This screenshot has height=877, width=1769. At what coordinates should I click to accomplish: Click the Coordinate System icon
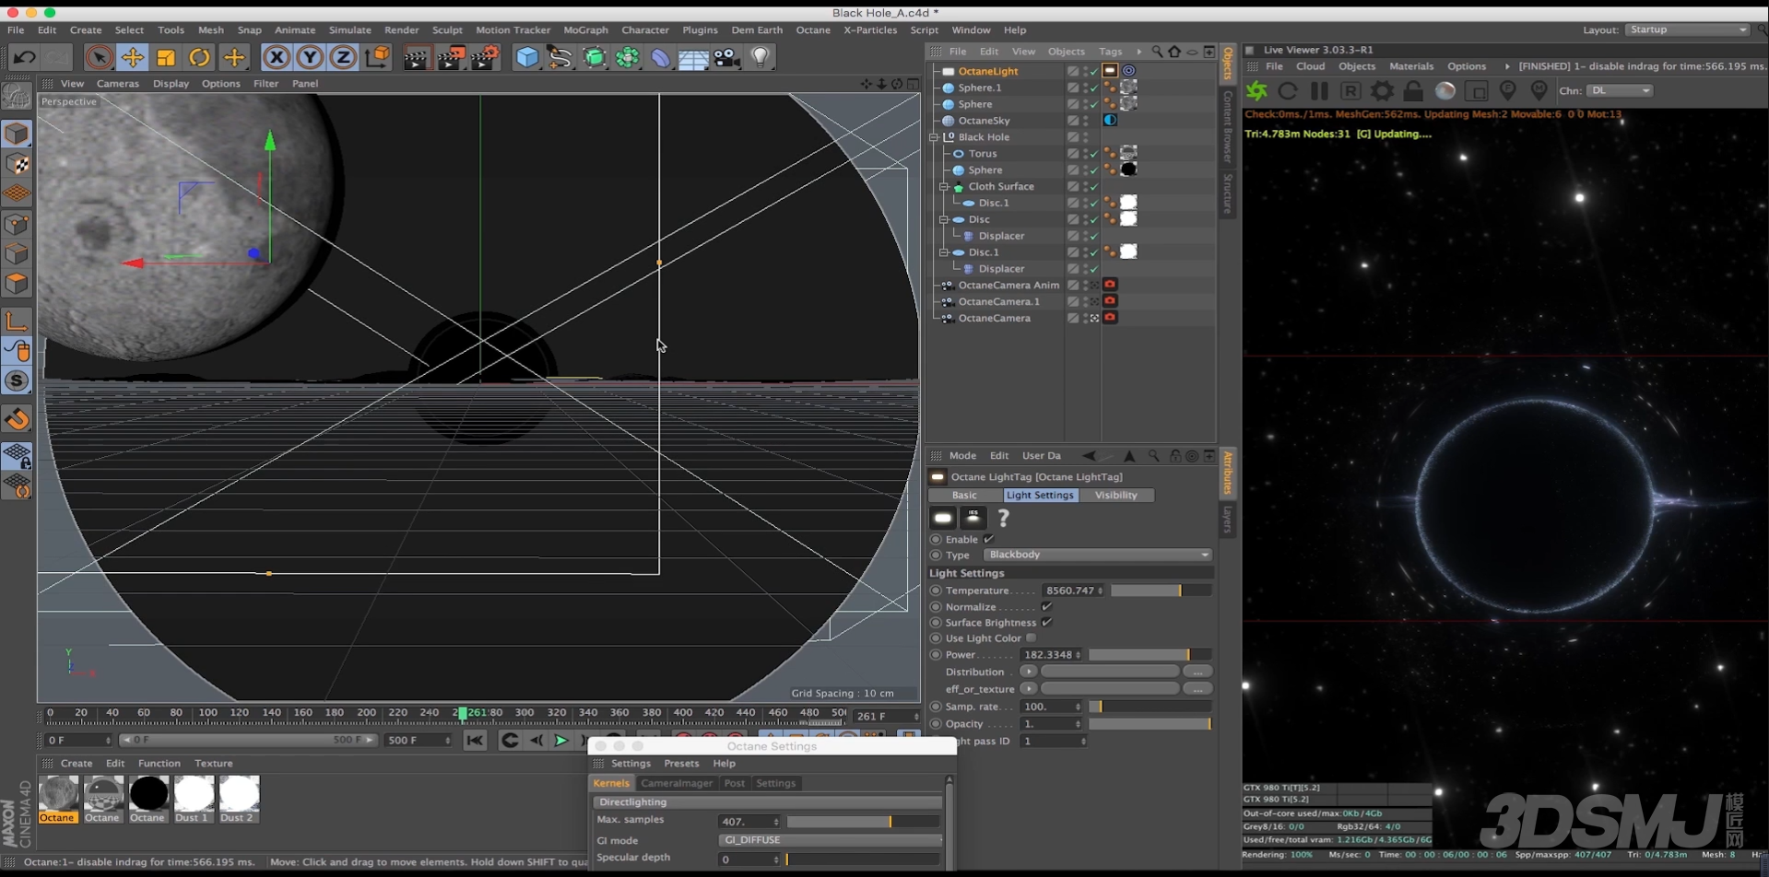[377, 57]
